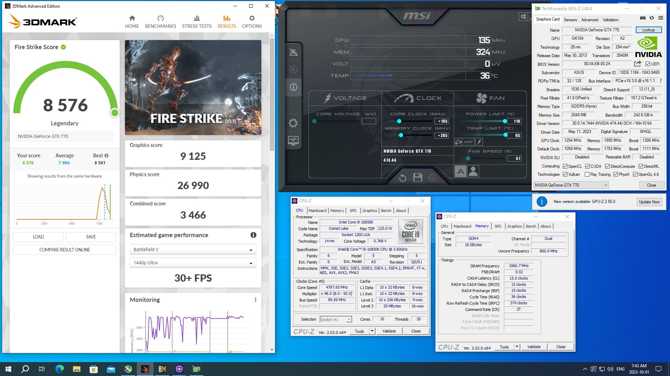
Task: Click the 3DMark Load button
Action: (38, 237)
